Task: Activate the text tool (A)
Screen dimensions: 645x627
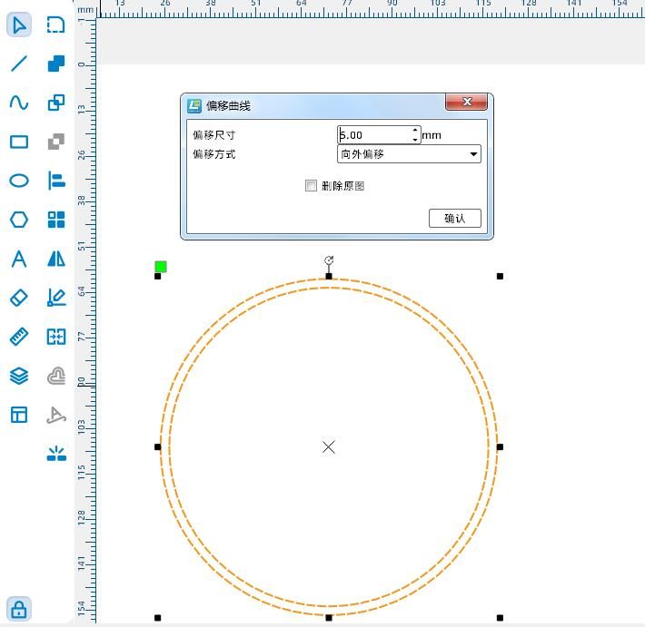Action: click(x=19, y=260)
